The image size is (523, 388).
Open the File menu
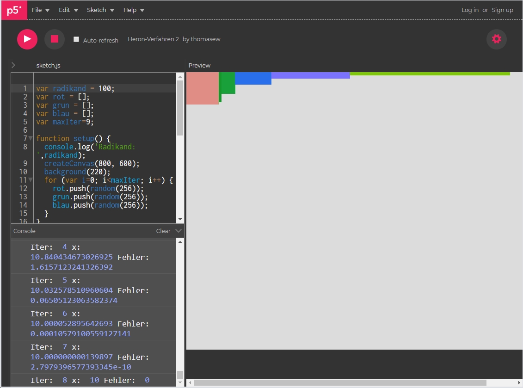coord(40,10)
